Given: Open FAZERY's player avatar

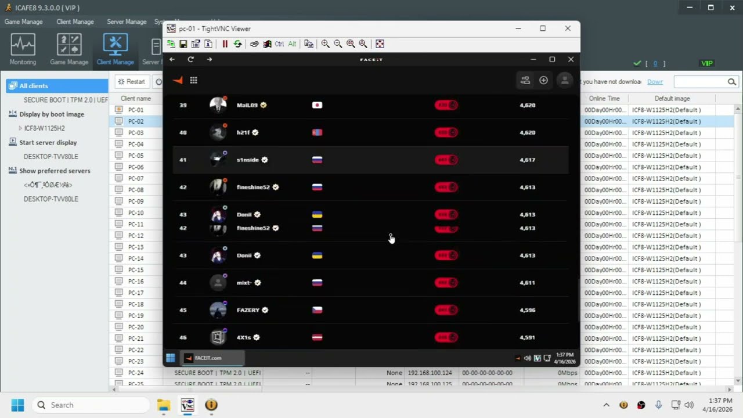Looking at the screenshot, I should pos(218,310).
